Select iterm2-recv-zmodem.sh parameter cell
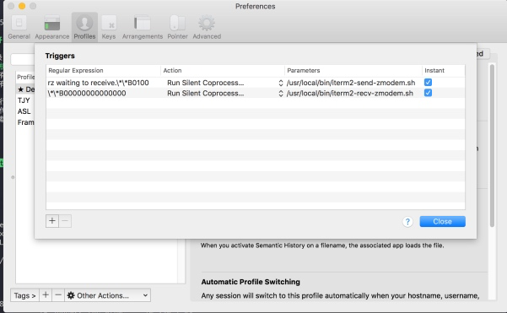This screenshot has height=313, width=507. tap(350, 94)
